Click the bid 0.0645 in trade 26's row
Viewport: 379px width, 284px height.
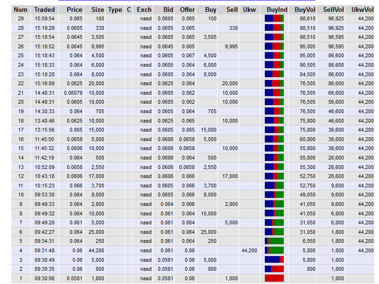point(165,46)
